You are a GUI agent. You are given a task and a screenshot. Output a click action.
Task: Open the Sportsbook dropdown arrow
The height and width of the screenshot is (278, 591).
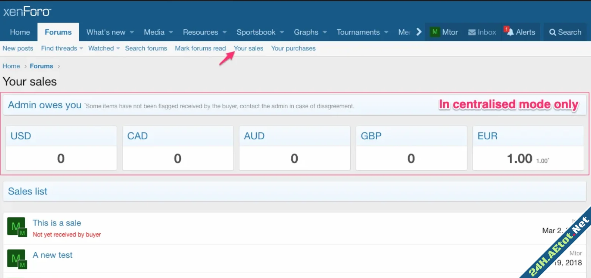pyautogui.click(x=282, y=33)
